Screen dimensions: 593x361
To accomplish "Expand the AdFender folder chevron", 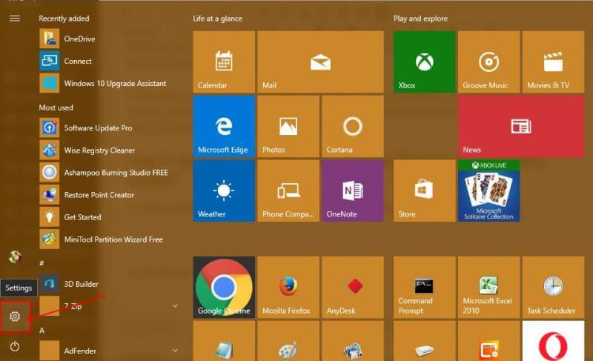I will (x=175, y=350).
